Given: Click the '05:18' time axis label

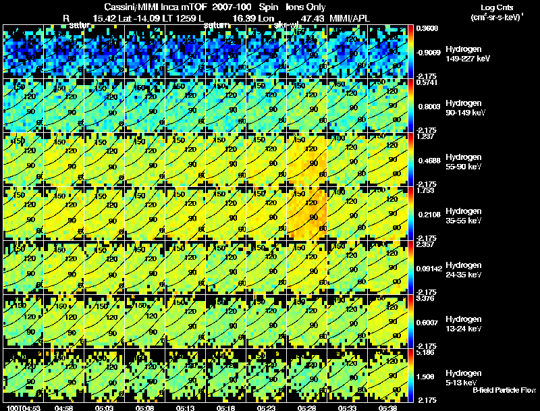Looking at the screenshot, I should click(x=225, y=408).
